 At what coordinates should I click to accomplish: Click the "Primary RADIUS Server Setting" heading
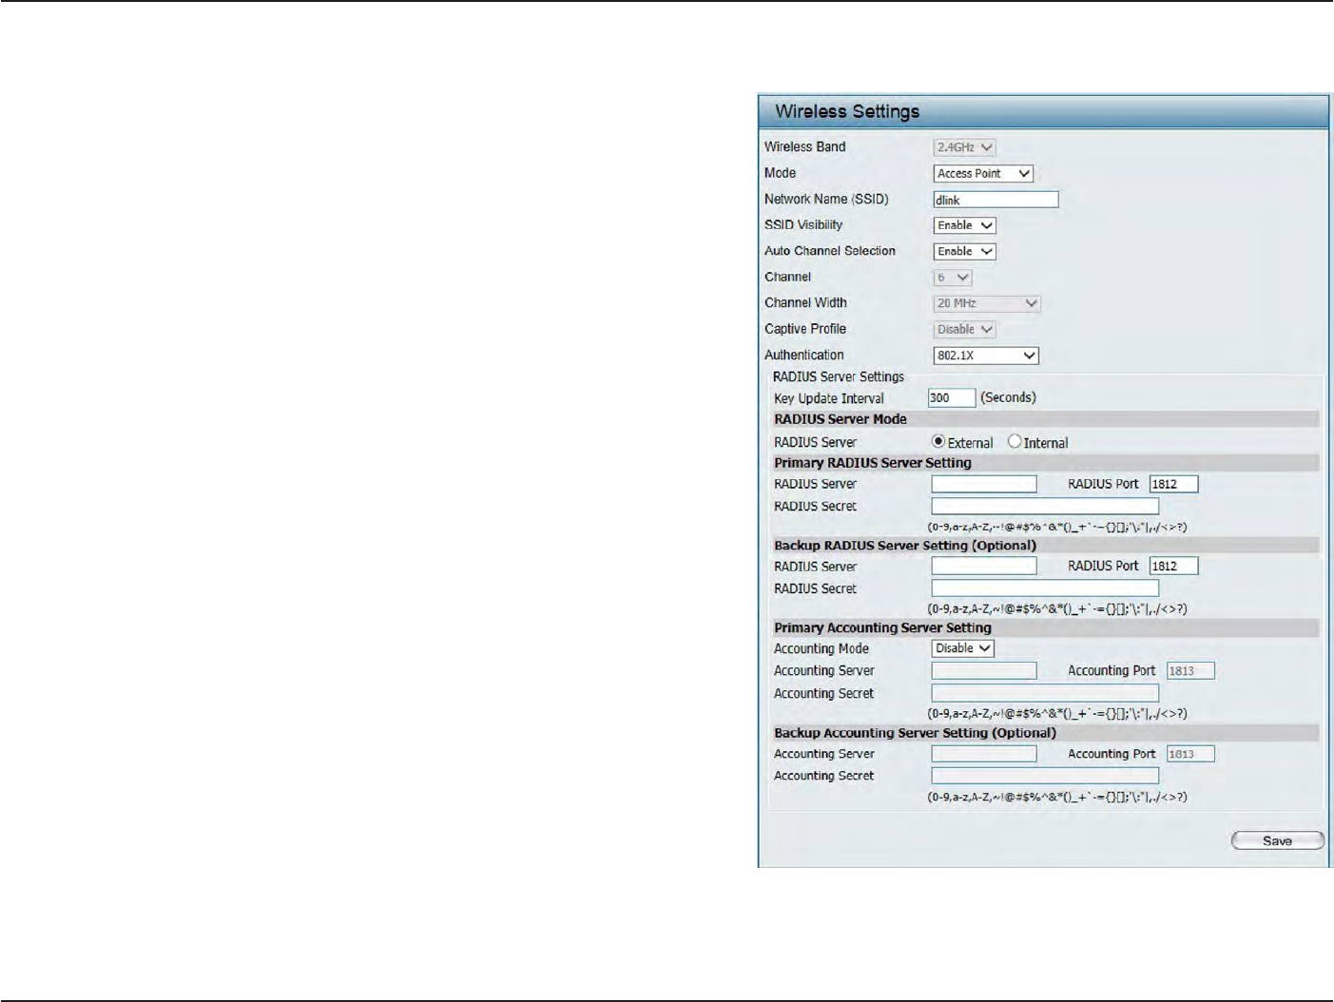[x=873, y=463]
